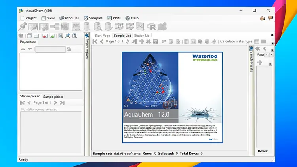This screenshot has height=167, width=297.
Task: Click the hierarchy flowchart toolbar icon
Action: (55, 27)
